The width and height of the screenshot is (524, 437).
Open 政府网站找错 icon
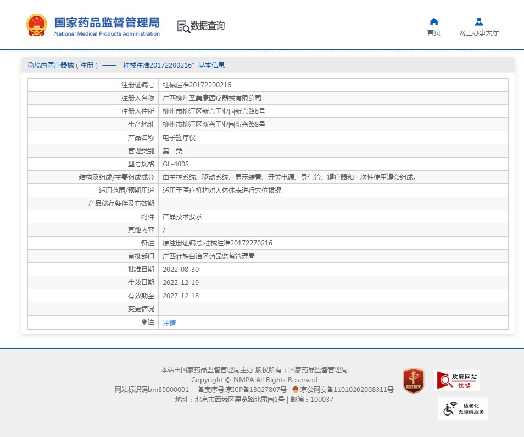(x=457, y=380)
